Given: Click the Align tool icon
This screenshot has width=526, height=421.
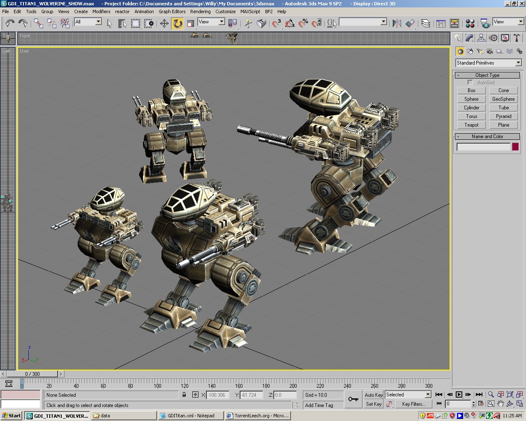Looking at the screenshot, I should (410, 23).
